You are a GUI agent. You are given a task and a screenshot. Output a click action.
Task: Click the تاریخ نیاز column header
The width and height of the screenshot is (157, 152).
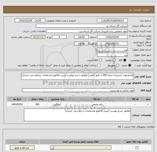(x=17, y=99)
